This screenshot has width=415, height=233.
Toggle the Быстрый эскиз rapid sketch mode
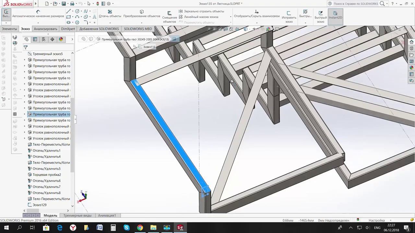320,17
